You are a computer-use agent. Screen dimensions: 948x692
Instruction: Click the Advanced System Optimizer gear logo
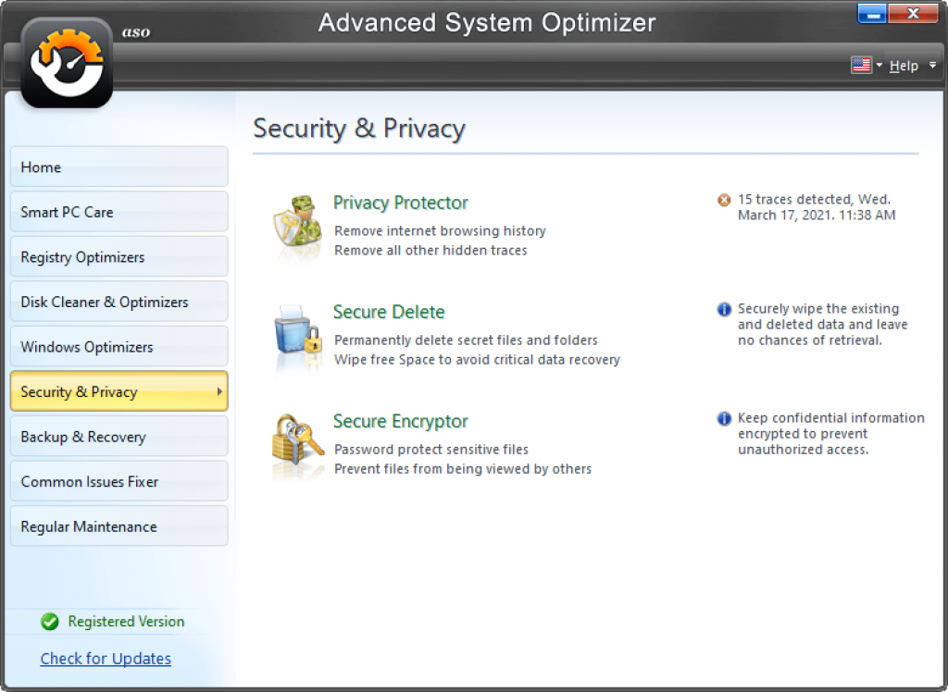coord(67,63)
